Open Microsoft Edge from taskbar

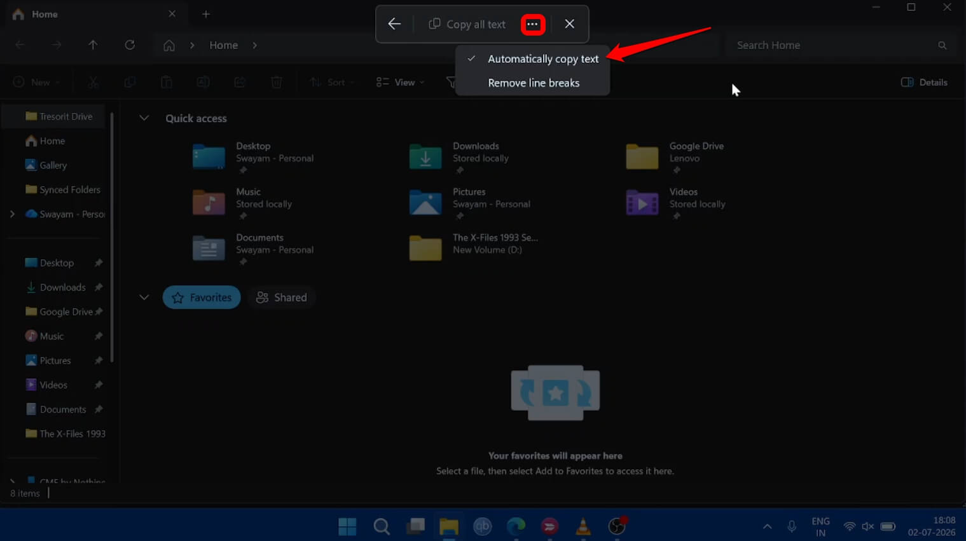(x=516, y=526)
